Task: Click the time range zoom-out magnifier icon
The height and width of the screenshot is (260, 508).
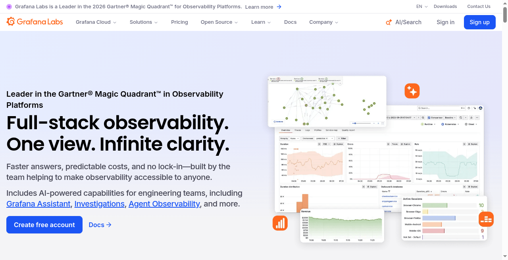Action: pyautogui.click(x=423, y=118)
